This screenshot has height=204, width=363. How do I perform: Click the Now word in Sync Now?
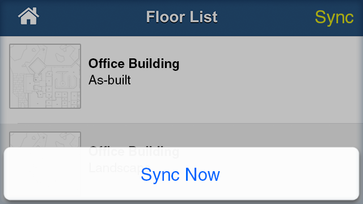coord(202,175)
